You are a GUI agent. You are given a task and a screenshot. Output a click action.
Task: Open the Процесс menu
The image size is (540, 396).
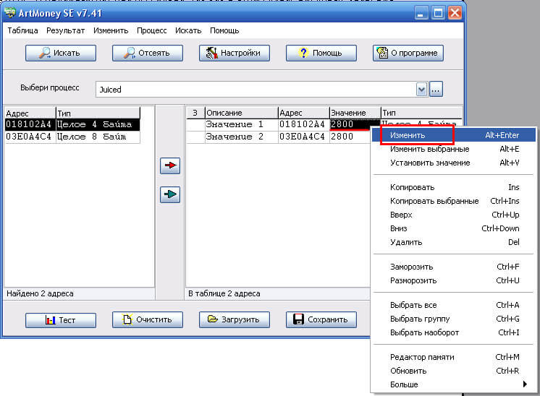(x=152, y=30)
